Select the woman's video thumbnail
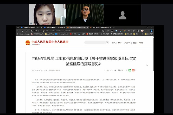This screenshot has width=173, height=115. point(47,15)
